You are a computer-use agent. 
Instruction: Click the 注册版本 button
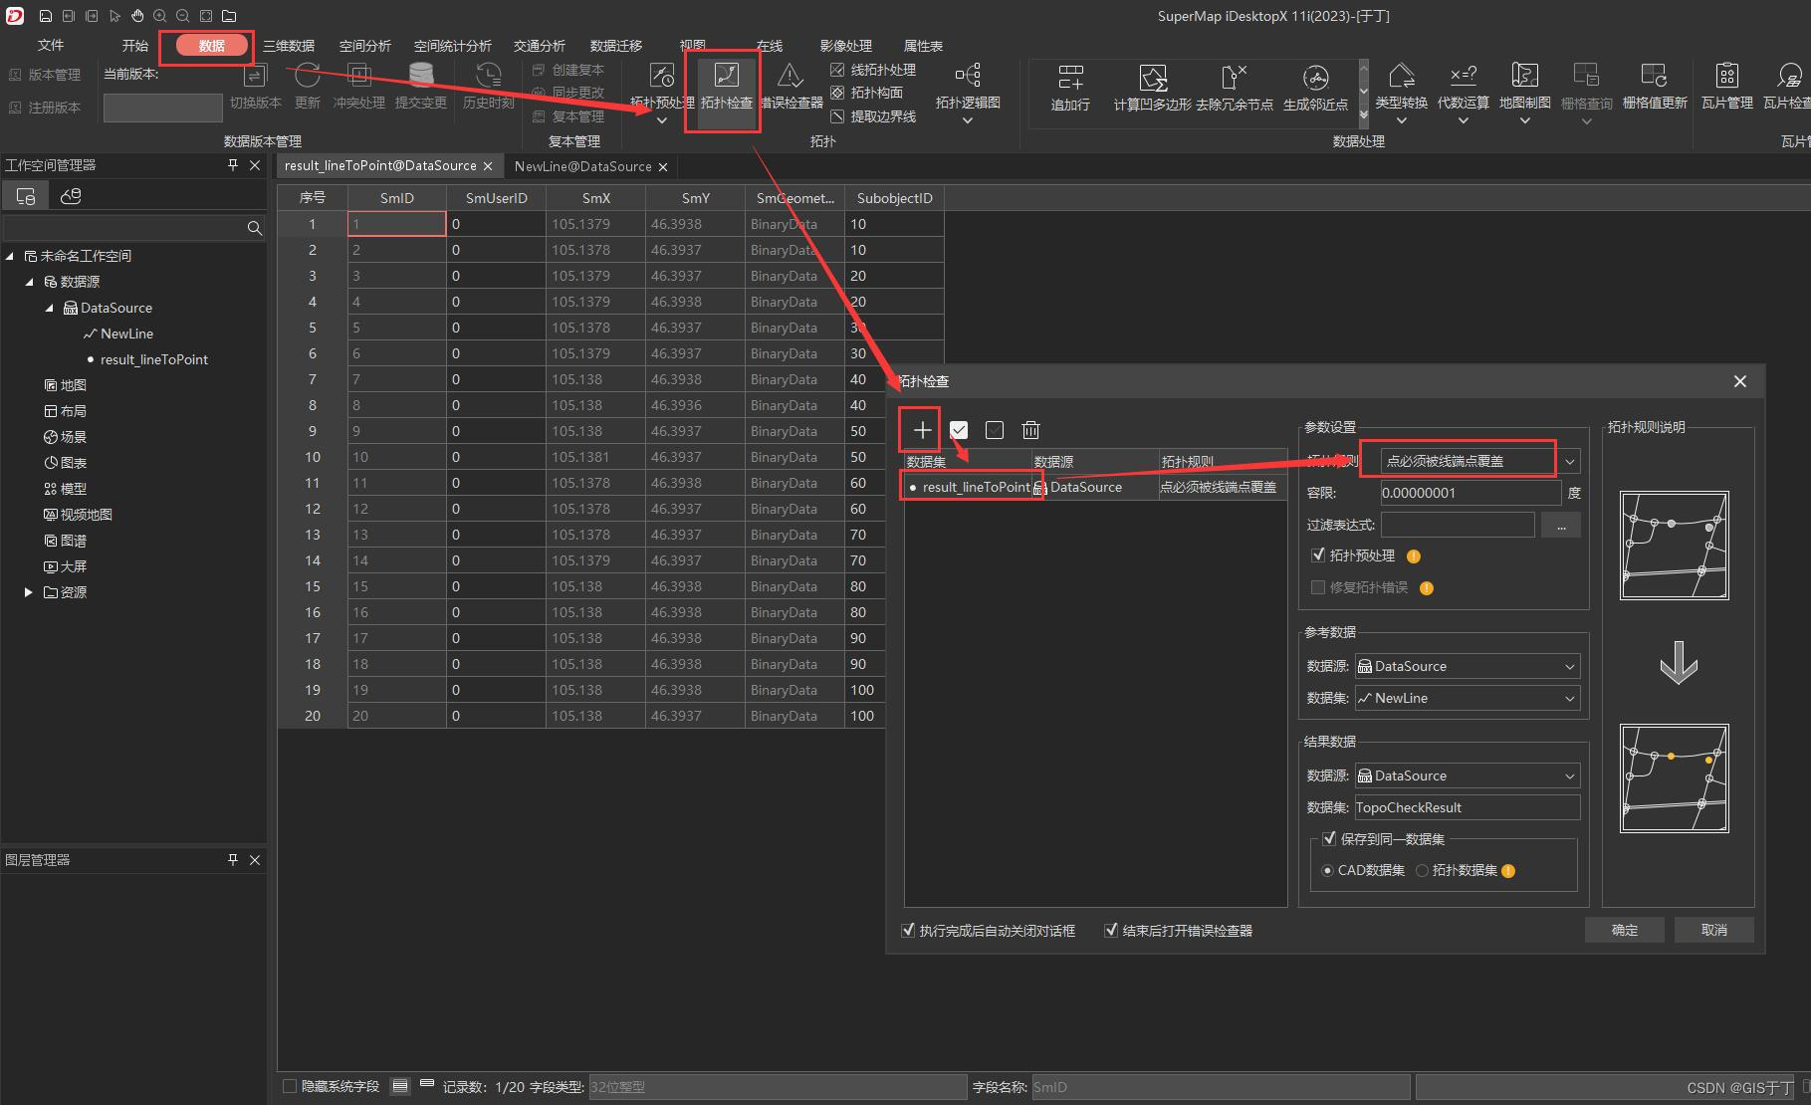[x=45, y=108]
